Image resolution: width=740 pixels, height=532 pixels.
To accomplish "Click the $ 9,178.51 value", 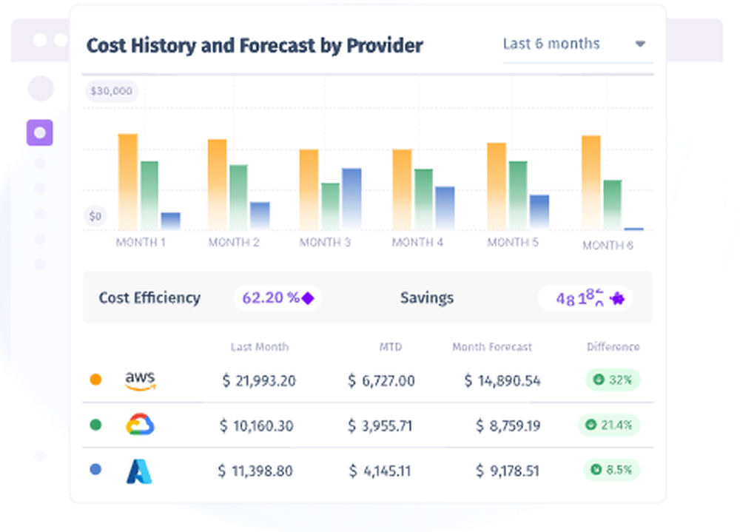I will click(x=508, y=471).
